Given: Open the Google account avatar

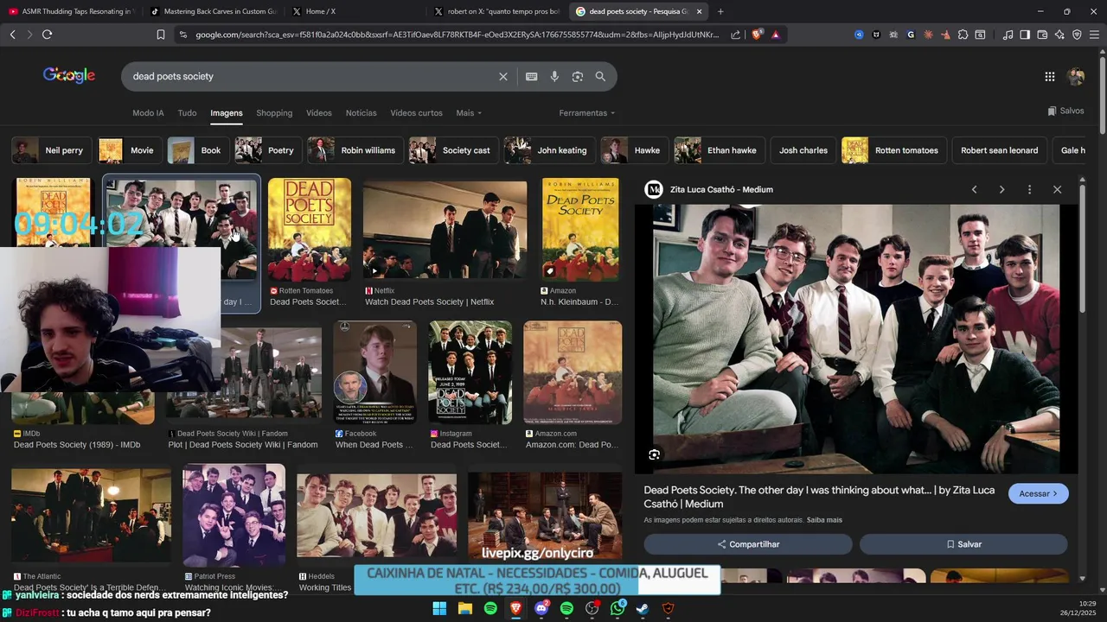Looking at the screenshot, I should click(x=1076, y=76).
